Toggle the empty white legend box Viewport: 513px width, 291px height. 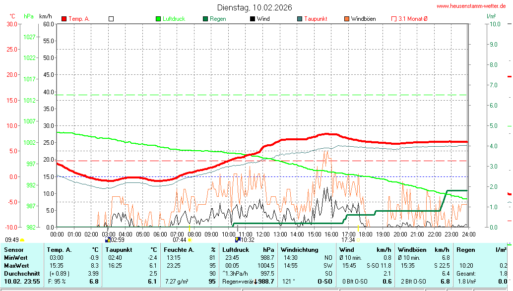point(111,19)
